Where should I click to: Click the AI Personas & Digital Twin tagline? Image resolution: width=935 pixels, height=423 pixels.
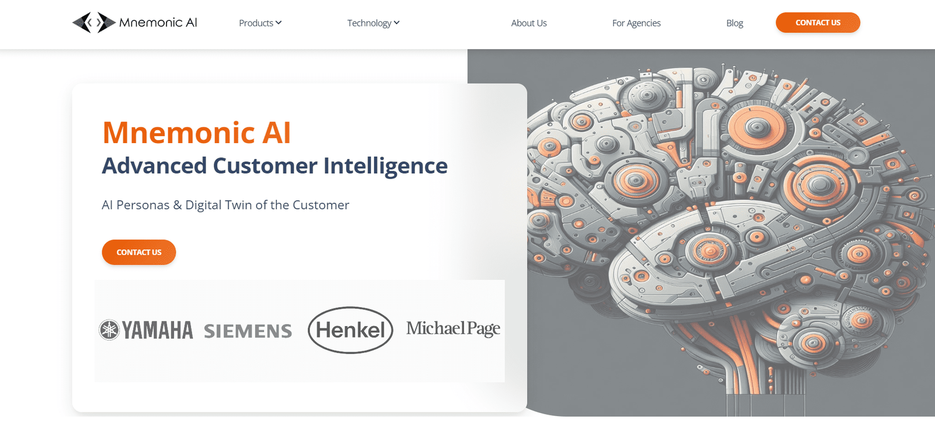point(226,205)
